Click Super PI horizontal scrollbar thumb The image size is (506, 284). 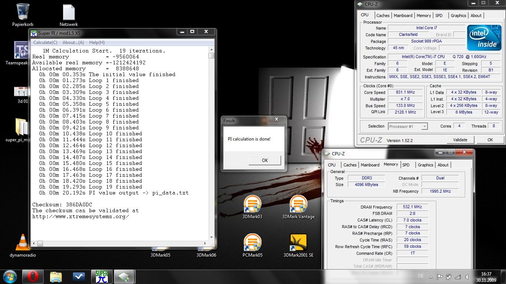pyautogui.click(x=40, y=243)
